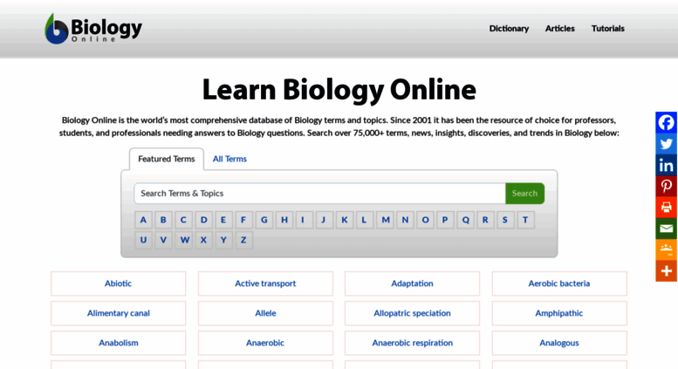Open the Anabolism term
This screenshot has width=678, height=369.
click(118, 343)
